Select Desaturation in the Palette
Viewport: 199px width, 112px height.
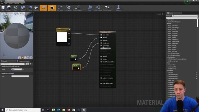pyautogui.click(x=171, y=65)
